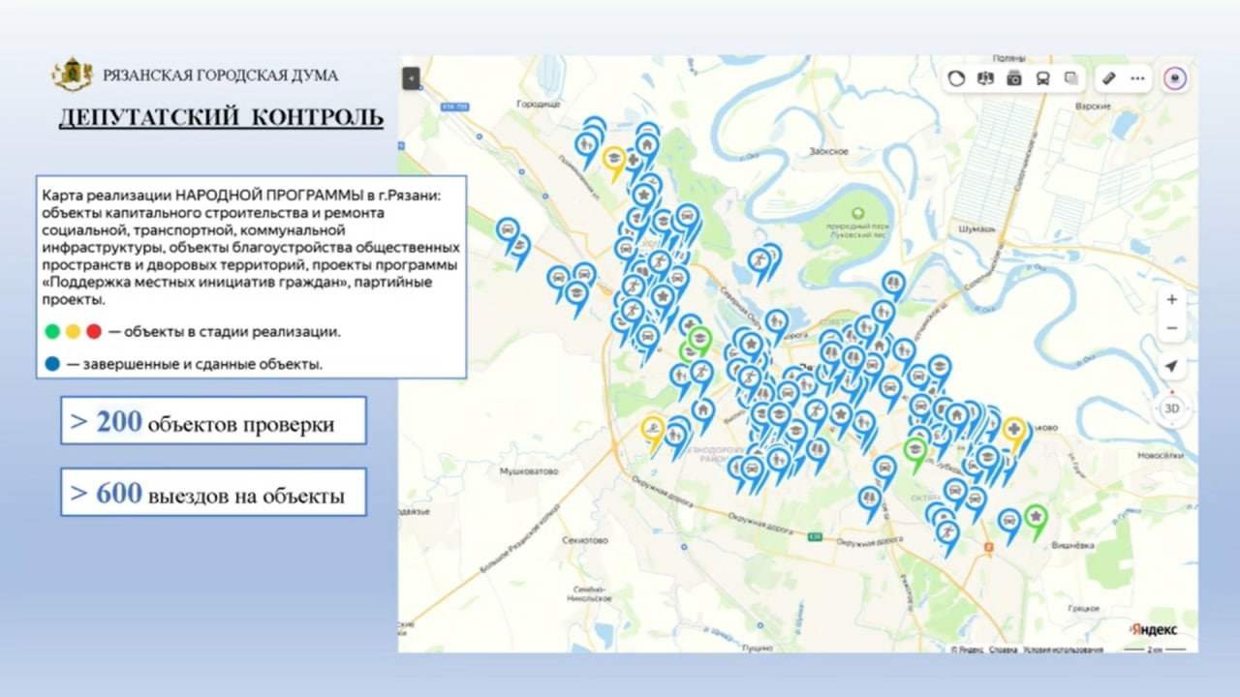This screenshot has width=1240, height=697.
Task: Select the ruler distance measuring tool
Action: pos(1110,78)
